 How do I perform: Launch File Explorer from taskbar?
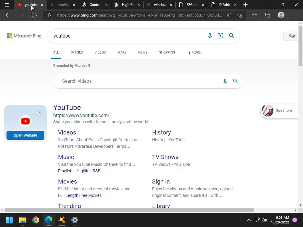(x=22, y=220)
